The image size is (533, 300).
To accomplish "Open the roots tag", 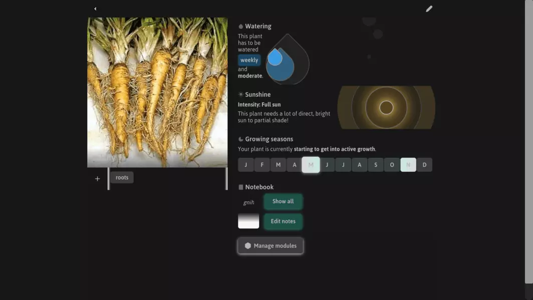I will click(122, 178).
